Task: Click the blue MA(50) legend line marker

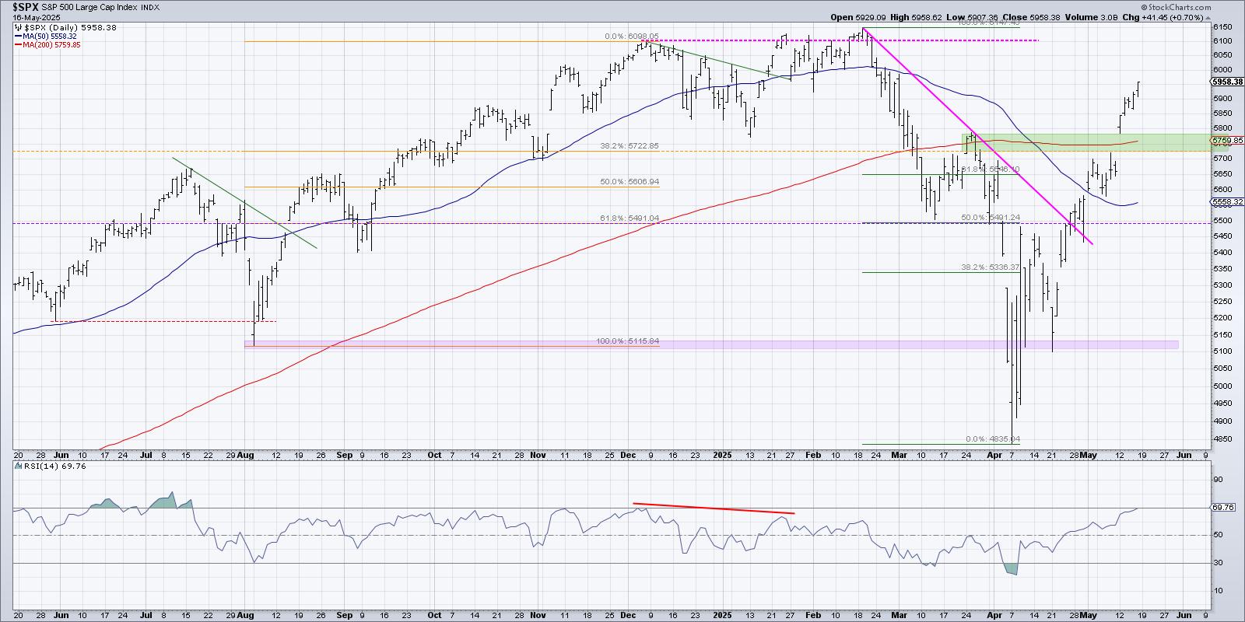Action: click(x=18, y=37)
